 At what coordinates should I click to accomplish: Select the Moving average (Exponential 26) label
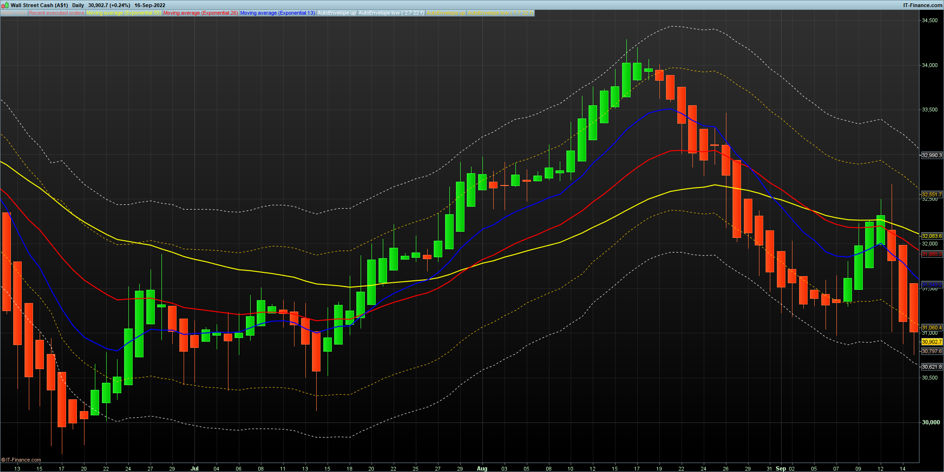(201, 13)
